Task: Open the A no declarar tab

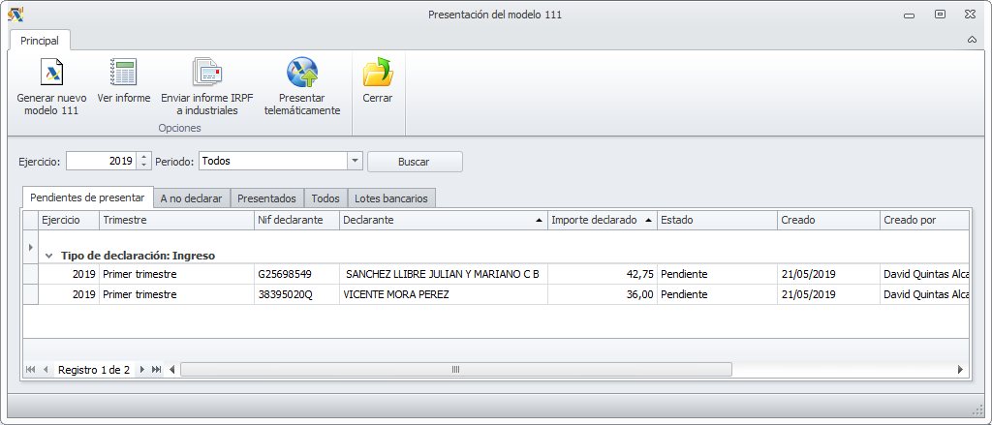Action: click(191, 198)
